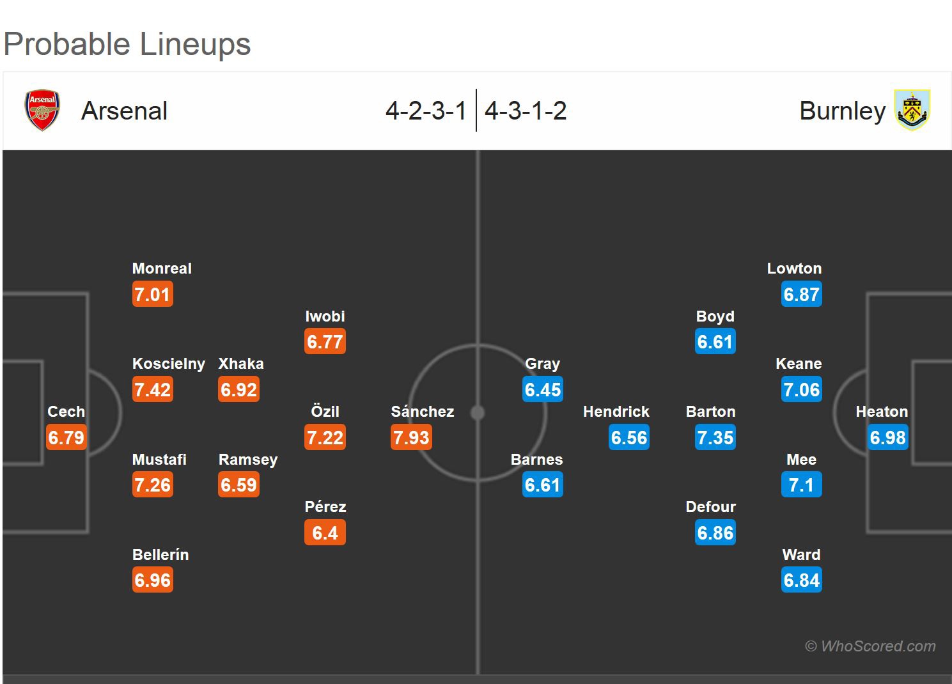Click the Arsenal club crest
This screenshot has height=684, width=952.
[x=42, y=111]
